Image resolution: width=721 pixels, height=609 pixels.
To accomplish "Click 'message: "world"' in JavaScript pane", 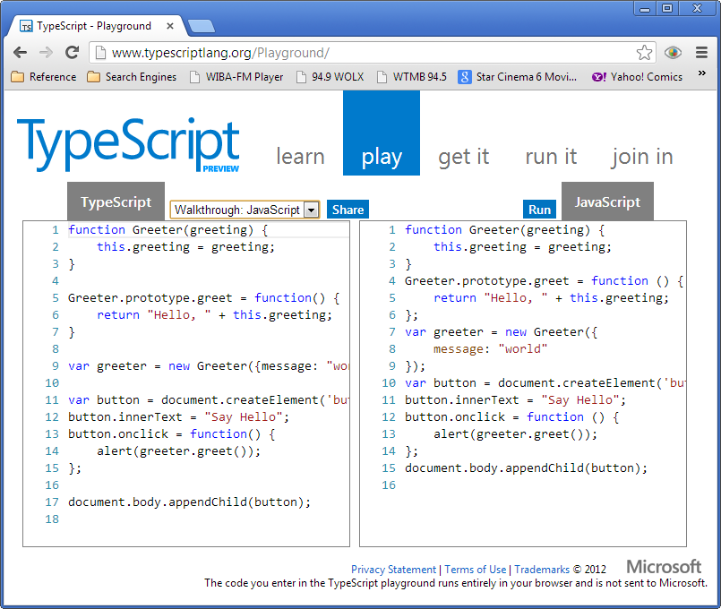I will pyautogui.click(x=491, y=349).
